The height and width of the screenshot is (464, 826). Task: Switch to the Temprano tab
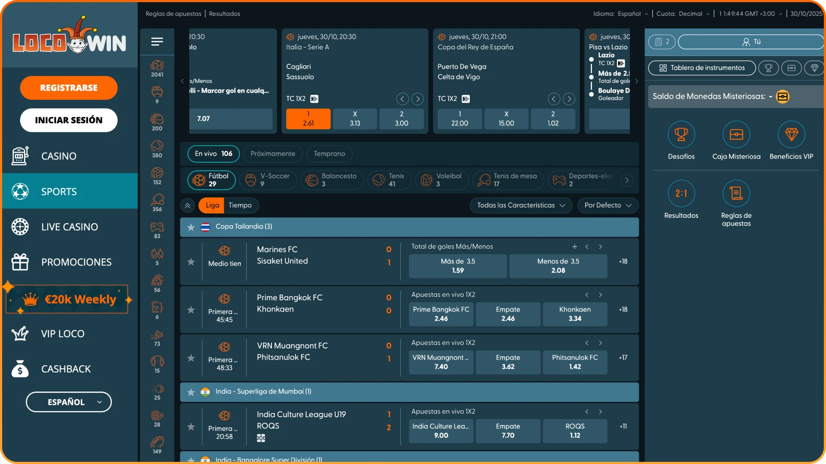pyautogui.click(x=329, y=154)
